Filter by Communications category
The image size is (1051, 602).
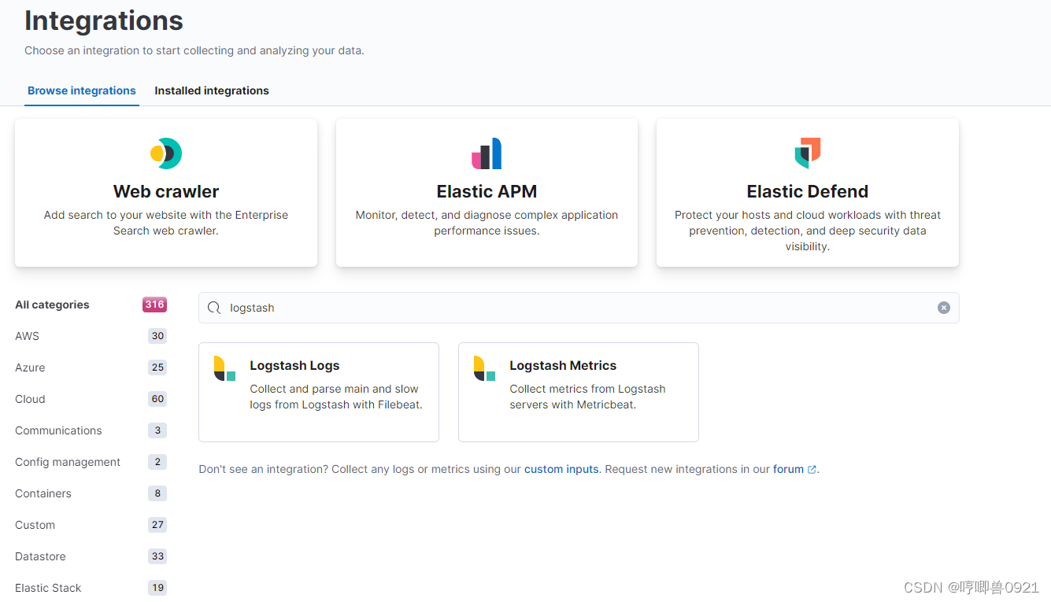(x=58, y=430)
